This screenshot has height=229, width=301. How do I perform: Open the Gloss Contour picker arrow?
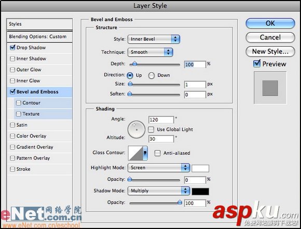click(x=145, y=153)
